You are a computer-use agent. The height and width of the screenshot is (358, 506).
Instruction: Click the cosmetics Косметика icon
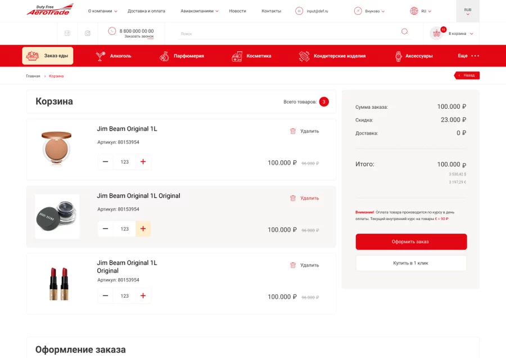click(x=237, y=56)
